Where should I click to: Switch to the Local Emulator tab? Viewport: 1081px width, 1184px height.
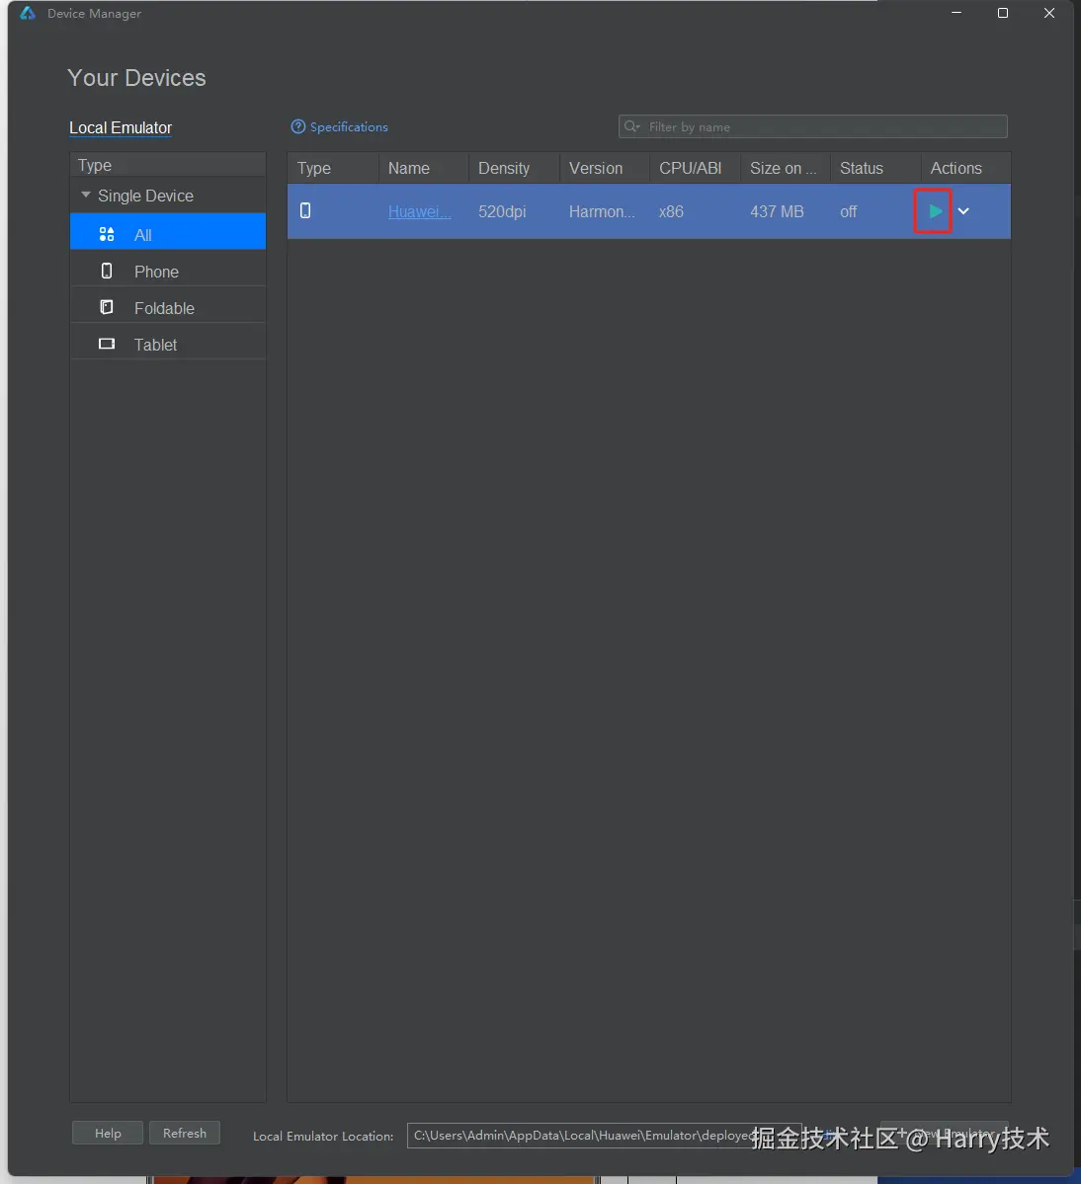(x=121, y=127)
